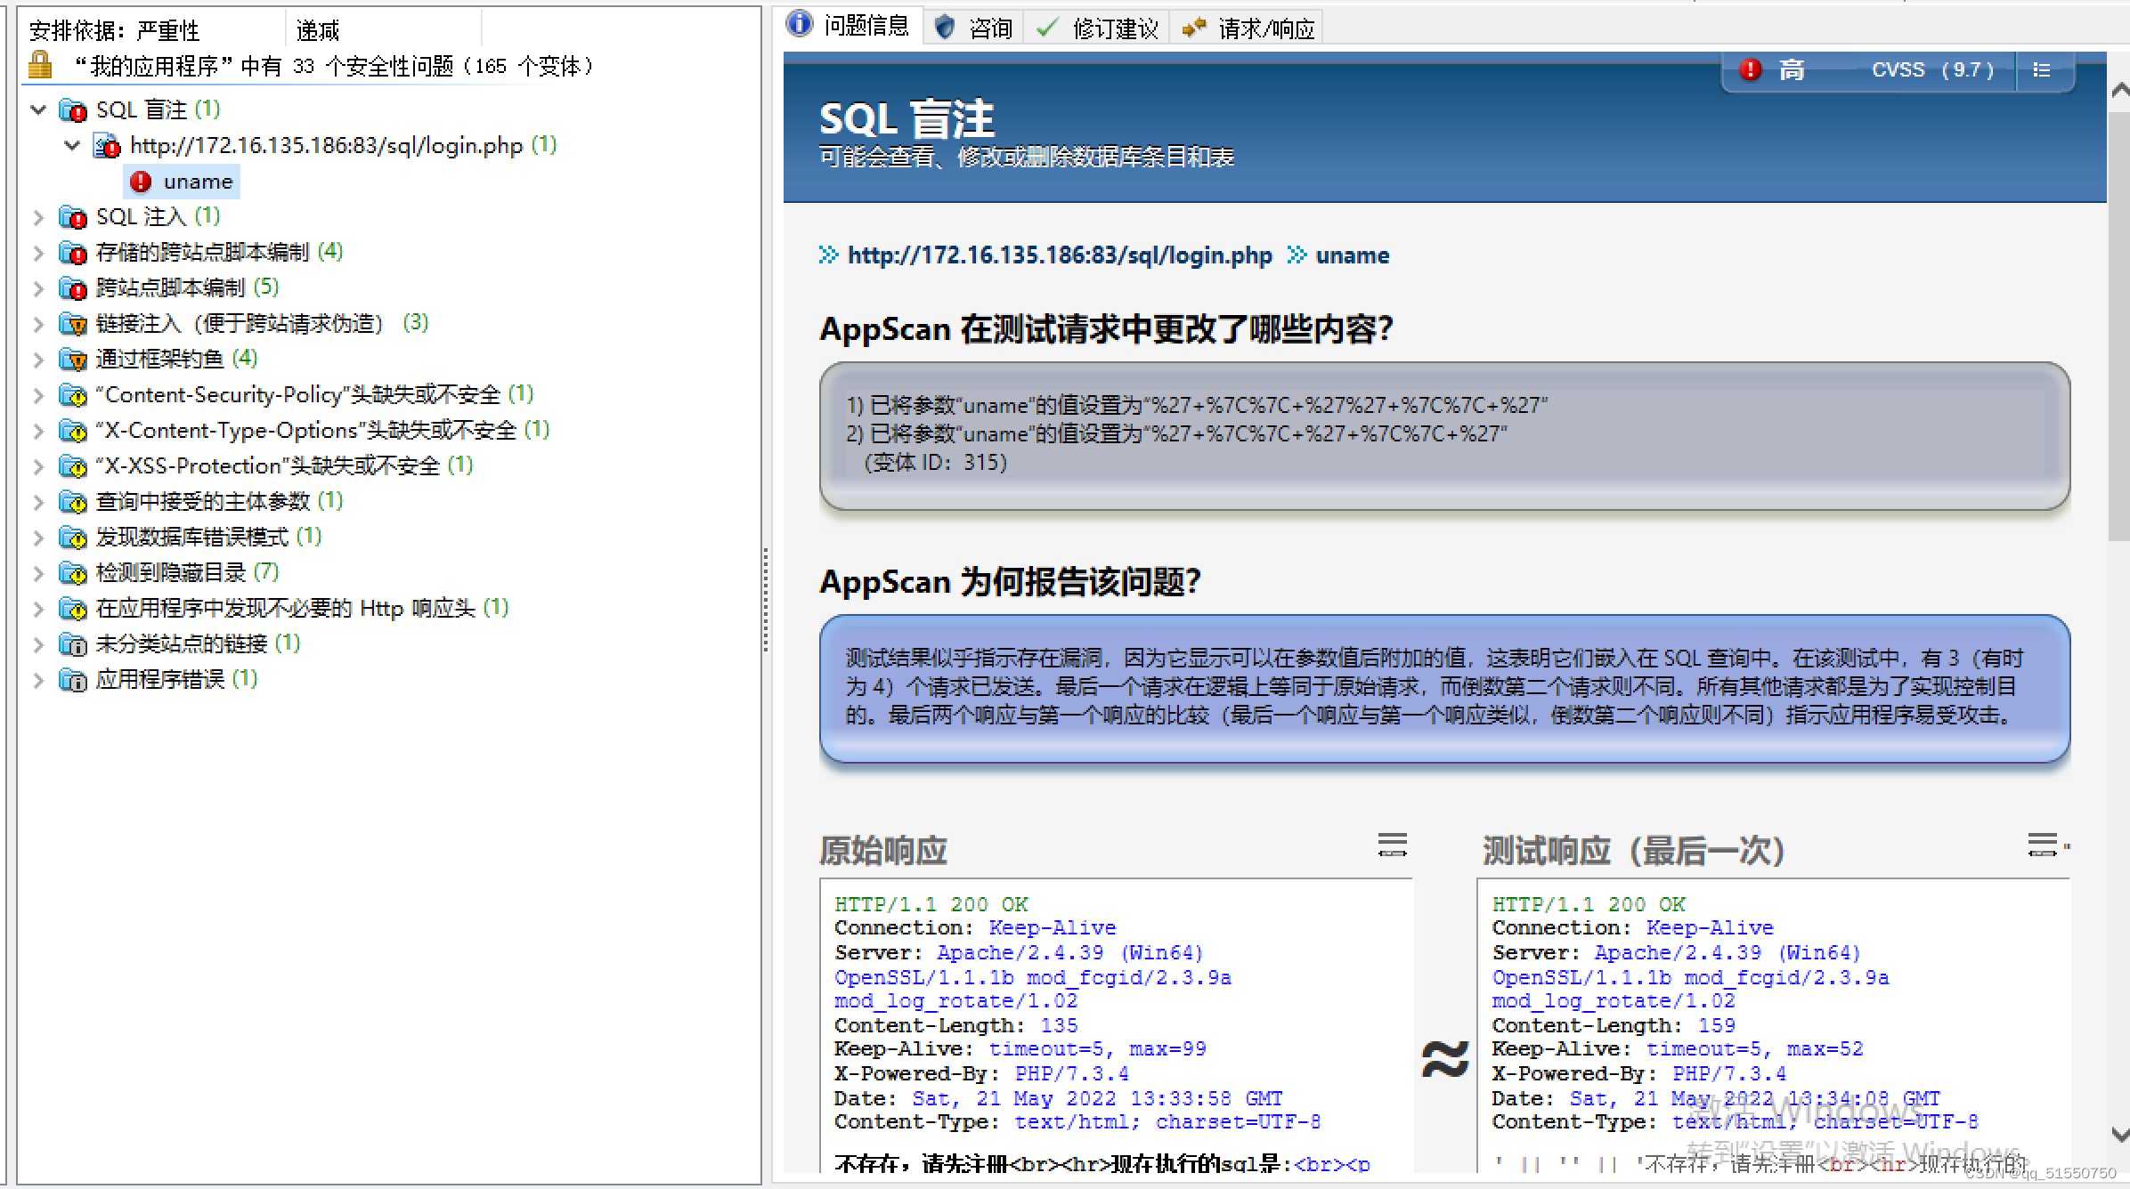Expand the 跨站点脚本编制 (5) node
The height and width of the screenshot is (1189, 2130).
tap(38, 288)
